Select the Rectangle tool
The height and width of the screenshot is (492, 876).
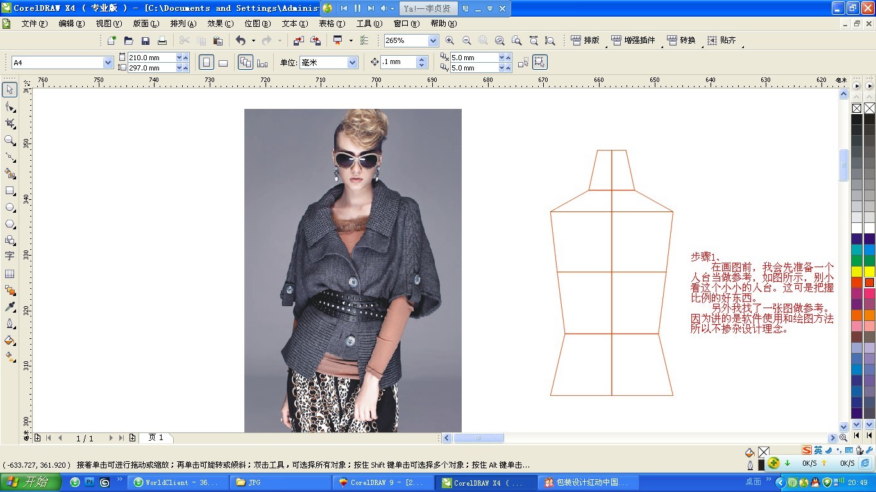[x=10, y=190]
